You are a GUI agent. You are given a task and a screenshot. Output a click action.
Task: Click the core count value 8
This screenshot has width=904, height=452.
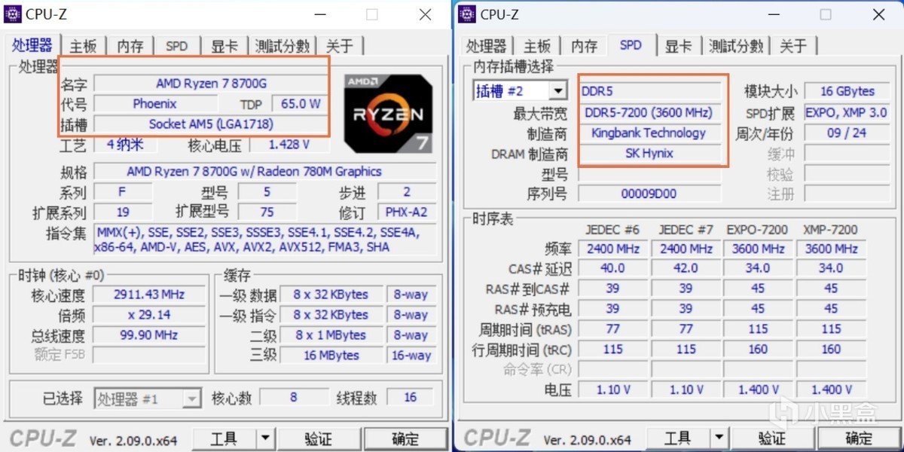pos(294,398)
